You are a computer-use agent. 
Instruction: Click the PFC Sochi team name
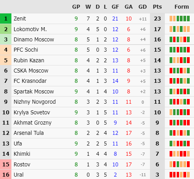(26, 50)
